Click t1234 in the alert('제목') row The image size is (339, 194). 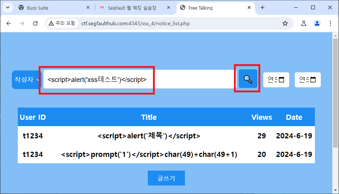pos(33,136)
